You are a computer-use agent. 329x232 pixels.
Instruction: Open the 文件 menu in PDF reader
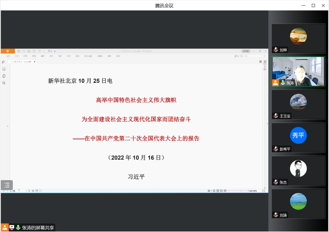[x=8, y=56]
